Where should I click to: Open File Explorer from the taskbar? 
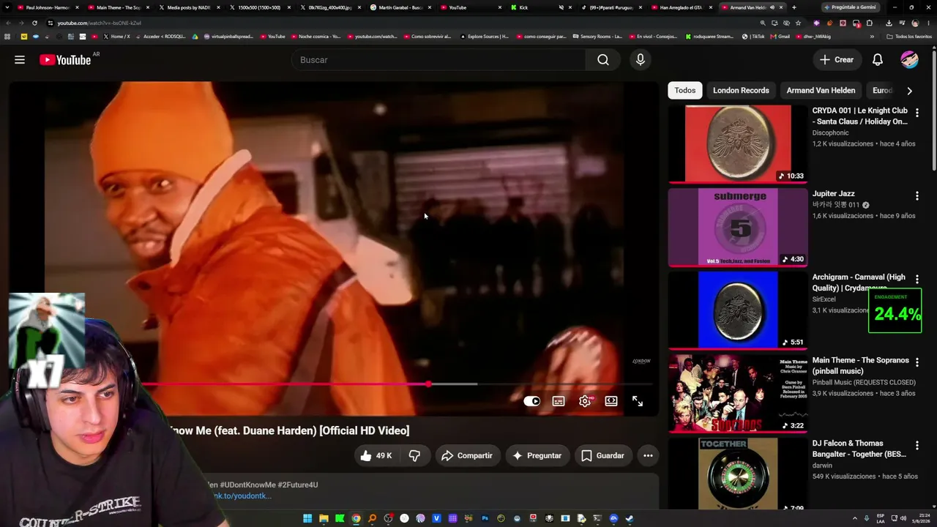pos(324,519)
